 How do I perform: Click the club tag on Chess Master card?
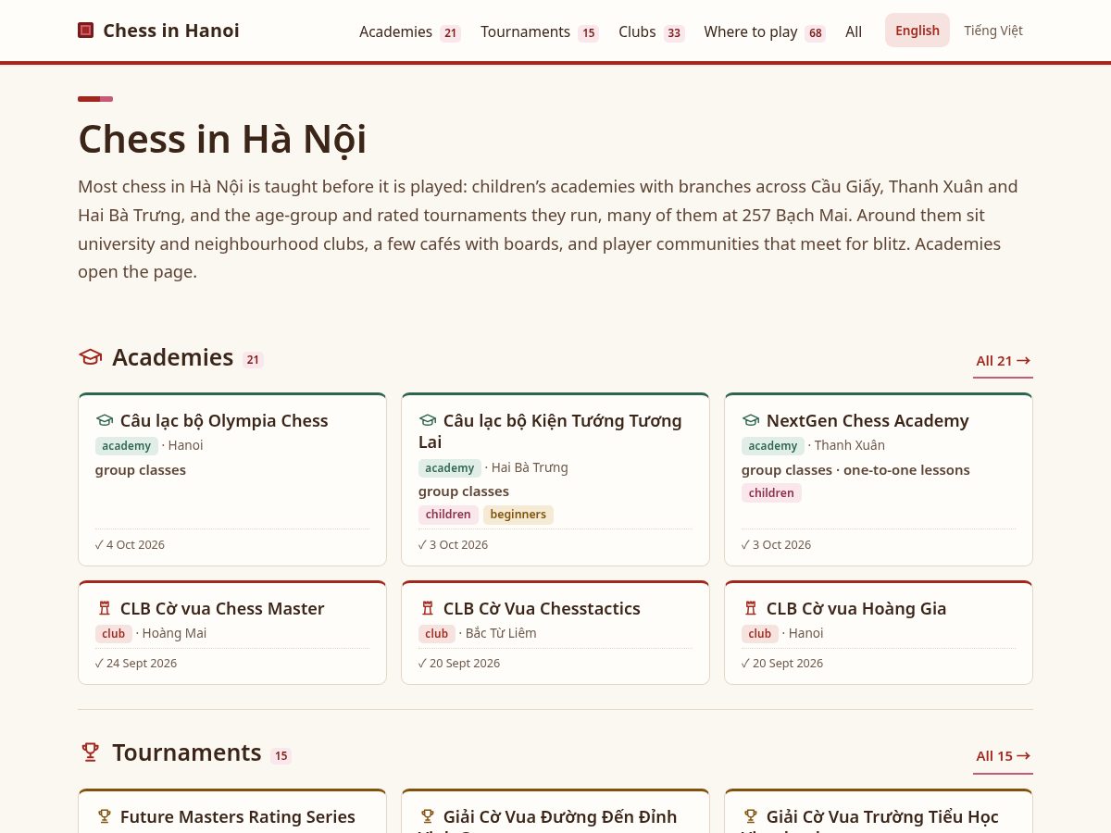tap(114, 634)
